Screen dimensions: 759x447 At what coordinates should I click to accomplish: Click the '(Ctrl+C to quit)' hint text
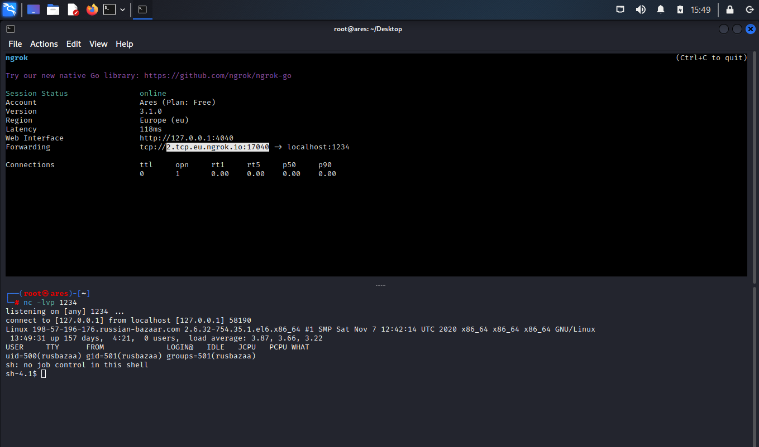(712, 58)
